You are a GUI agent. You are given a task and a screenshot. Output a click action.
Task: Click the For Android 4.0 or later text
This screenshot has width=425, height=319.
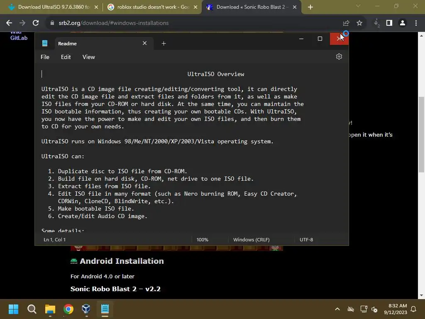(103, 276)
